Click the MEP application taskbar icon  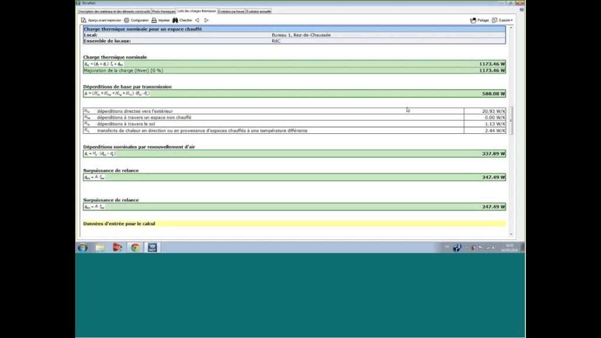(153, 248)
